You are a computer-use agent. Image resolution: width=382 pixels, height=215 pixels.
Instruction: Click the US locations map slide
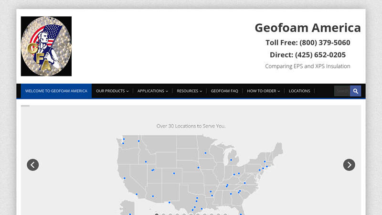[x=200, y=175]
